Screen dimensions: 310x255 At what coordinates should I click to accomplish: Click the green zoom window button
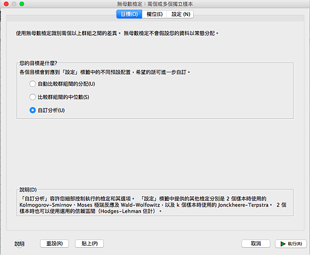coord(22,4)
